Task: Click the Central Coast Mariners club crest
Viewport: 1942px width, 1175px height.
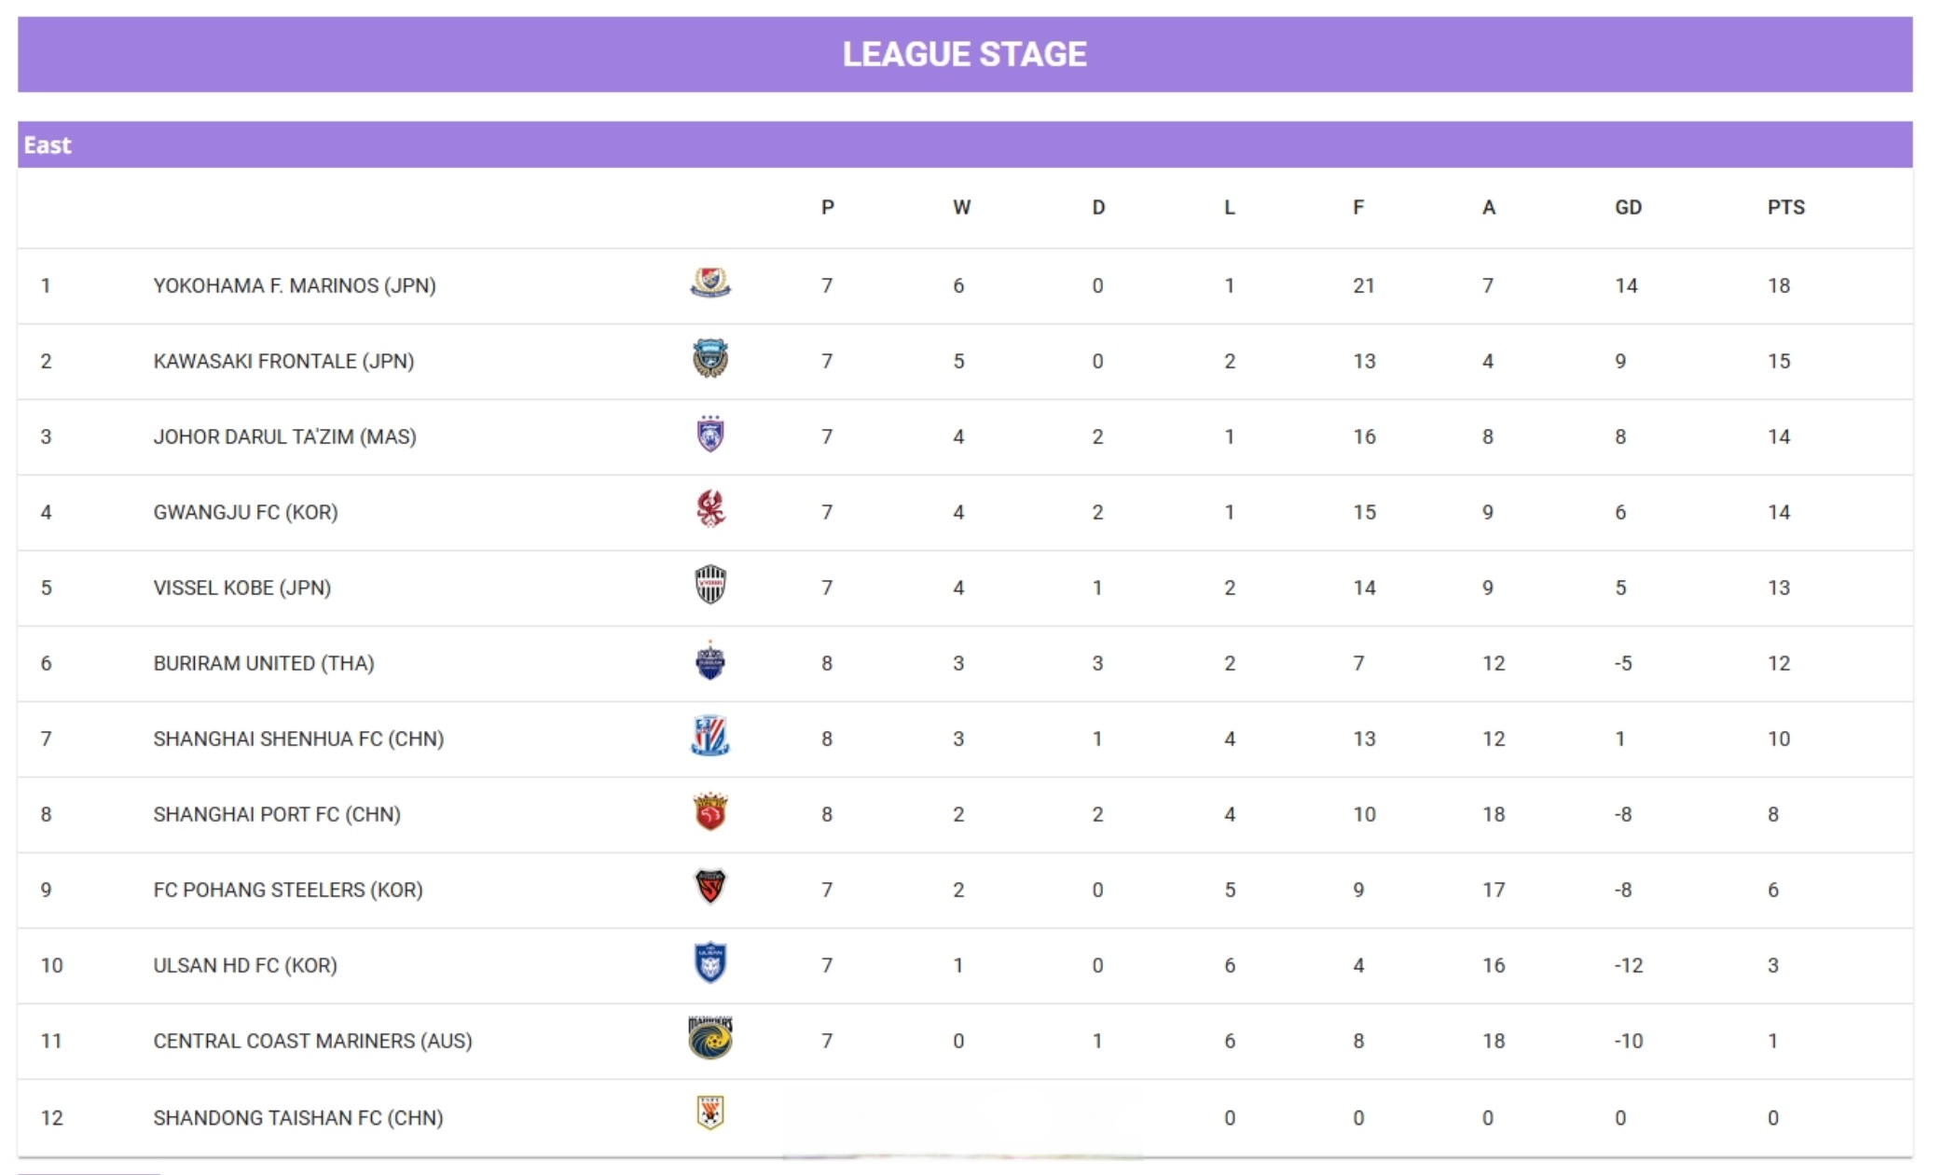Action: coord(710,1038)
